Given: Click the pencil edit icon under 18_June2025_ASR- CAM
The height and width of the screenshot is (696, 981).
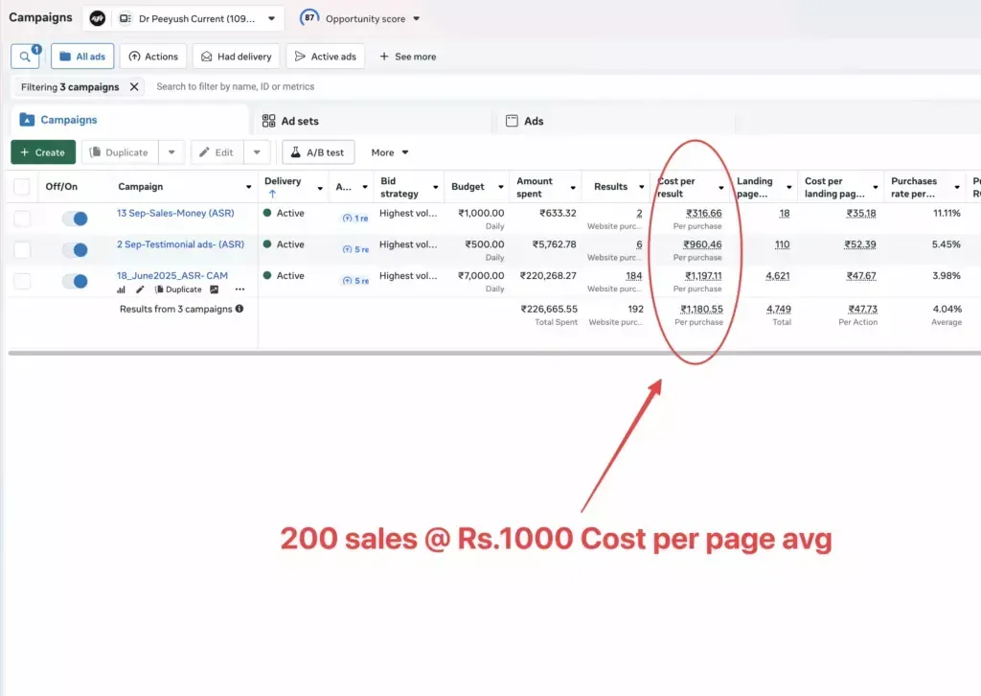Looking at the screenshot, I should coord(140,290).
